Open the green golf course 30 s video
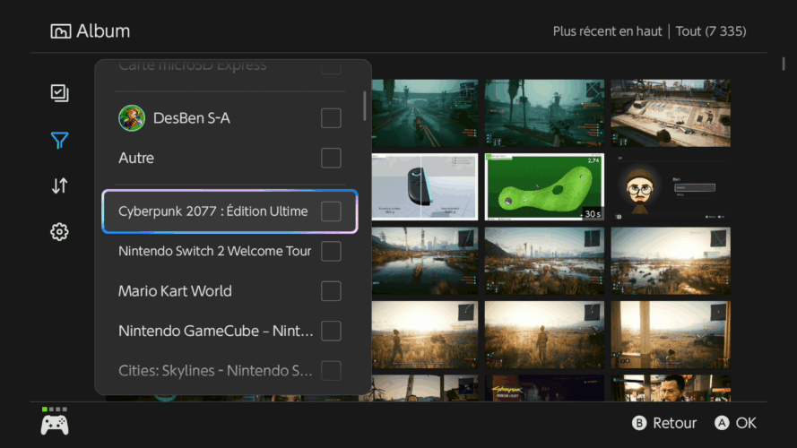This screenshot has width=797, height=448. [544, 187]
